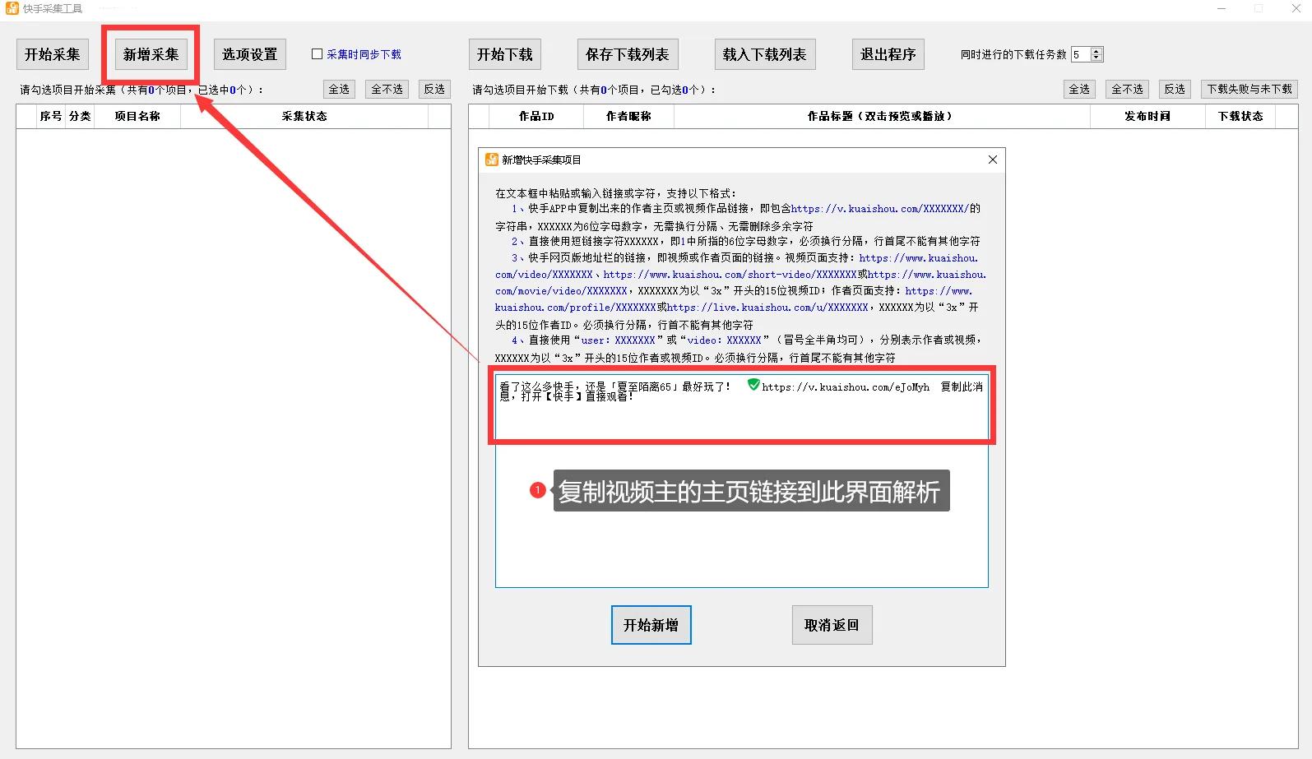Screen dimensions: 1312x759
Task: Click the 开始采集 button
Action: coord(53,54)
